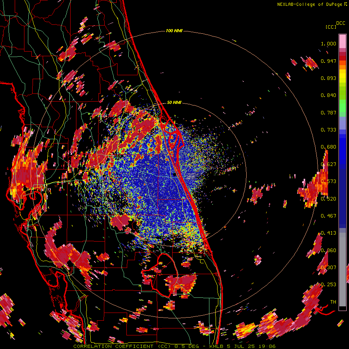Click the KMLB station identifier
The width and height of the screenshot is (349, 349).
click(216, 346)
